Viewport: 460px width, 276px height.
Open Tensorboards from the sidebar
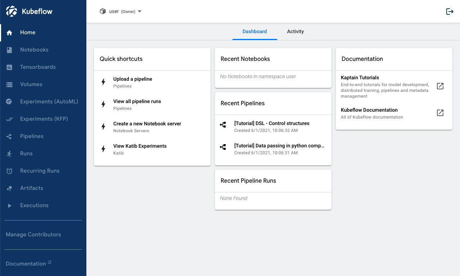click(43, 67)
